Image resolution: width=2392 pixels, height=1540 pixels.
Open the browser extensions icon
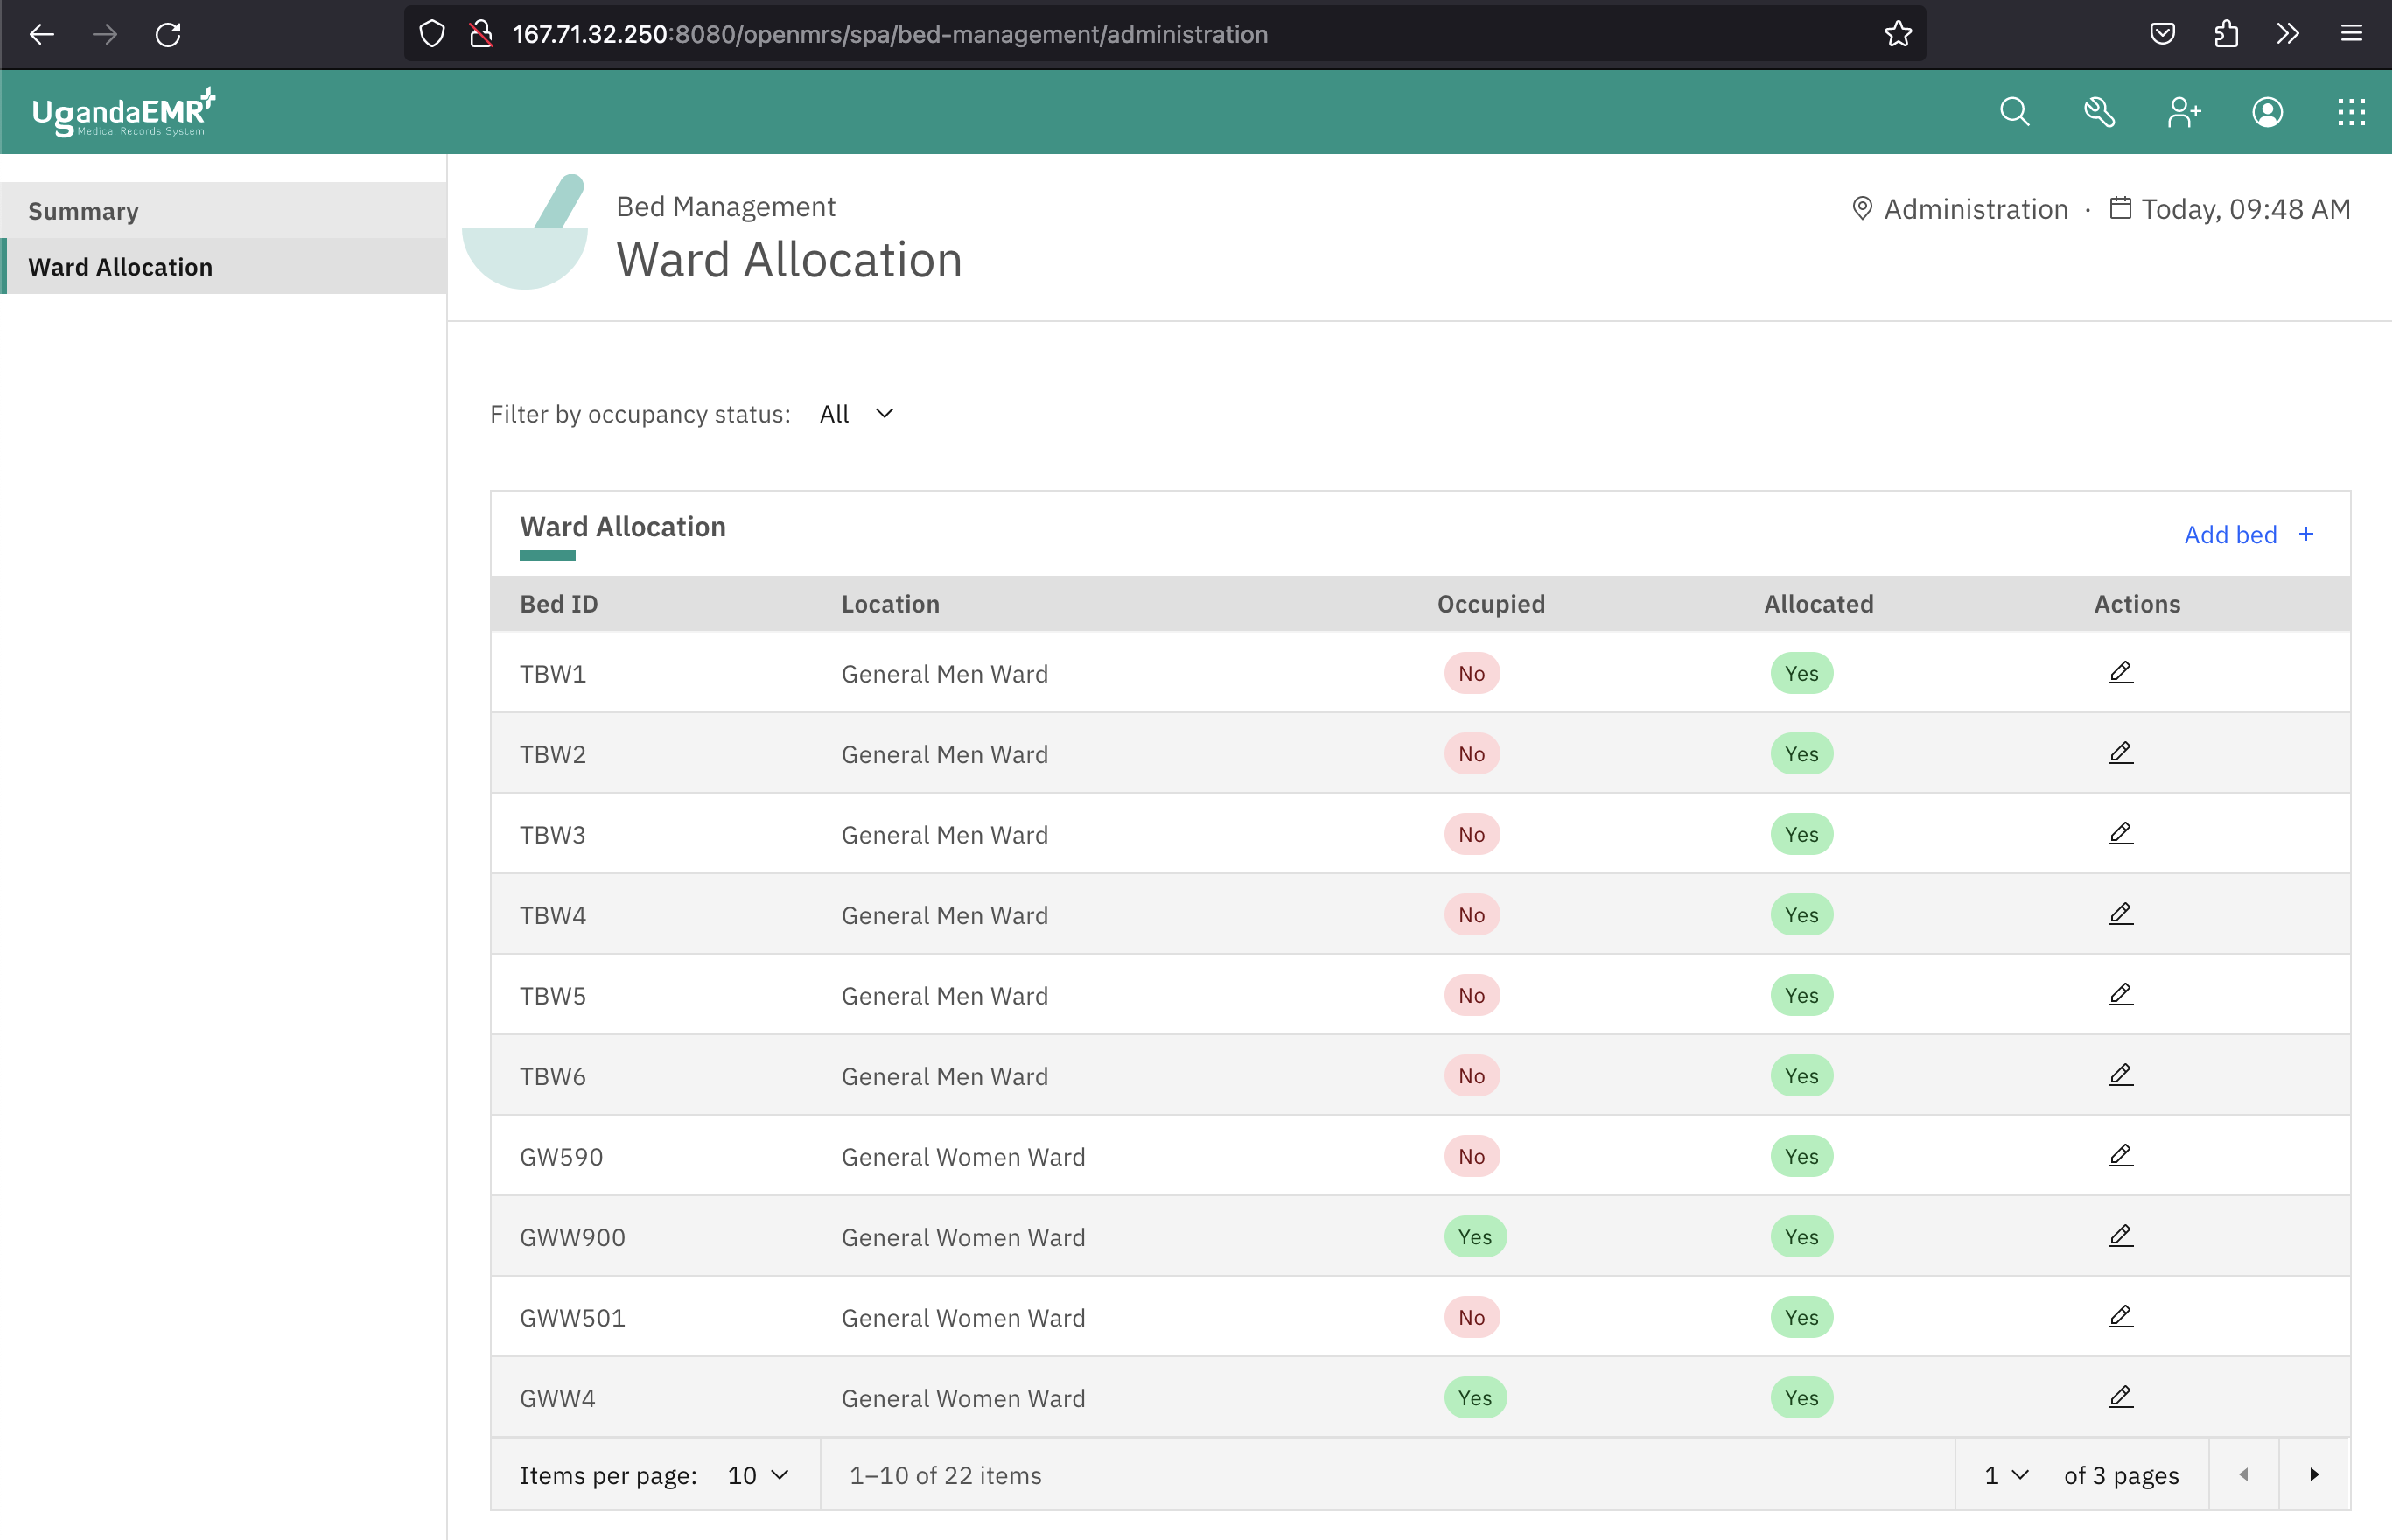coord(2225,34)
